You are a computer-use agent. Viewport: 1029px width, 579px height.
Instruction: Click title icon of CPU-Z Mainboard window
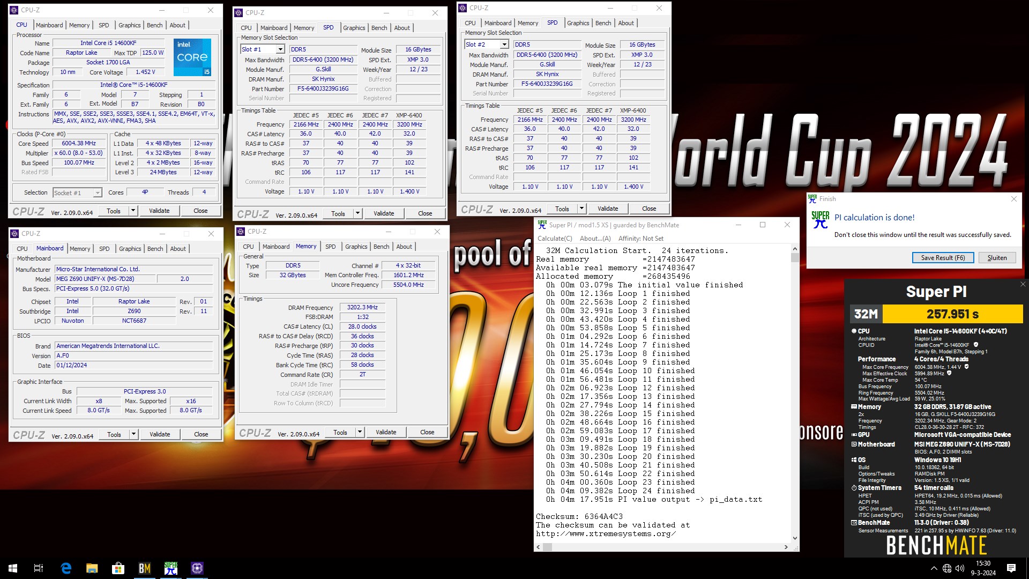coord(14,233)
